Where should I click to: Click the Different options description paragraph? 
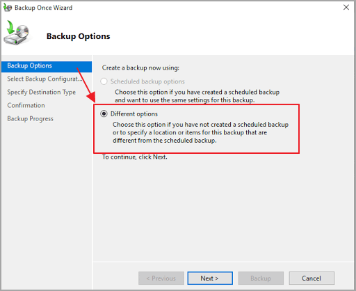pyautogui.click(x=200, y=132)
